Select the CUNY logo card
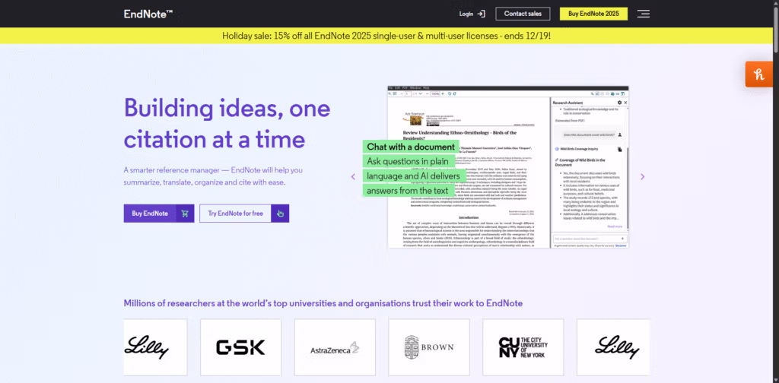Screen dimensions: 779x383 click(x=523, y=347)
